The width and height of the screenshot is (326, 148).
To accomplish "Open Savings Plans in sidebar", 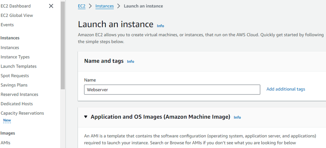I will tap(14, 85).
